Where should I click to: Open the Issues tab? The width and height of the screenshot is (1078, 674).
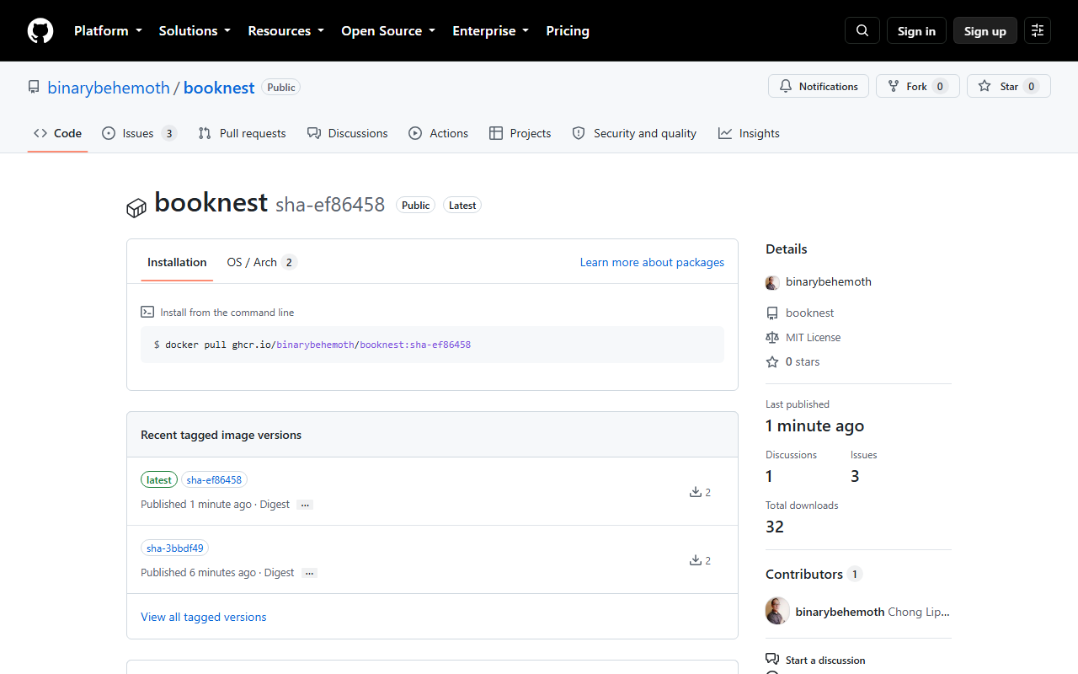coord(139,133)
